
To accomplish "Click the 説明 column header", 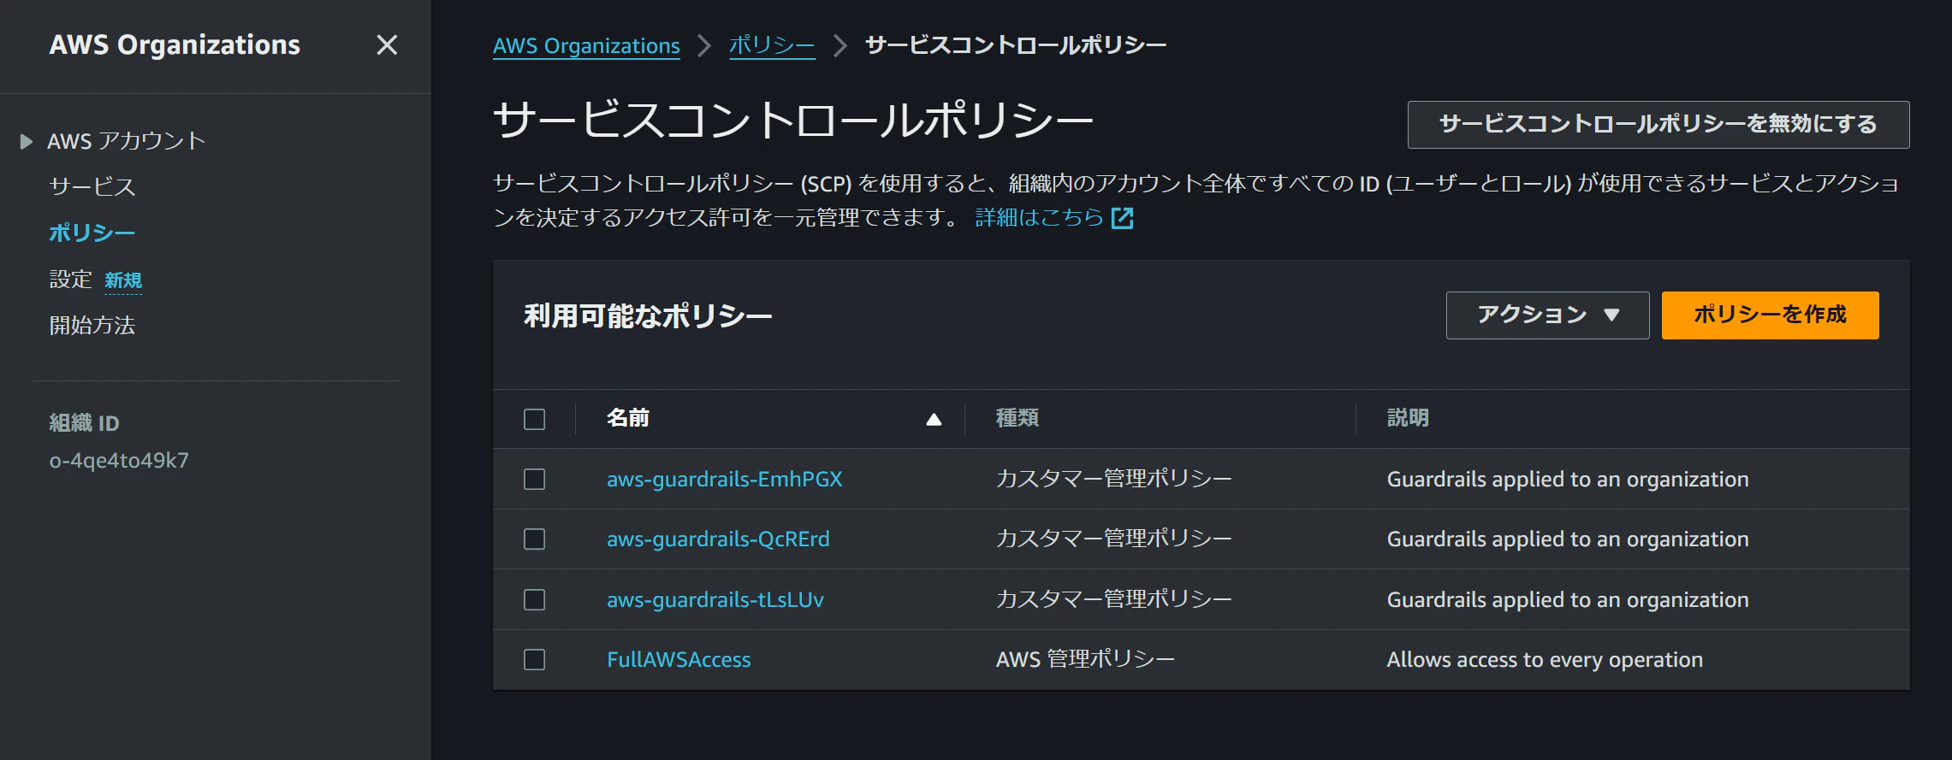I will coord(1408,418).
